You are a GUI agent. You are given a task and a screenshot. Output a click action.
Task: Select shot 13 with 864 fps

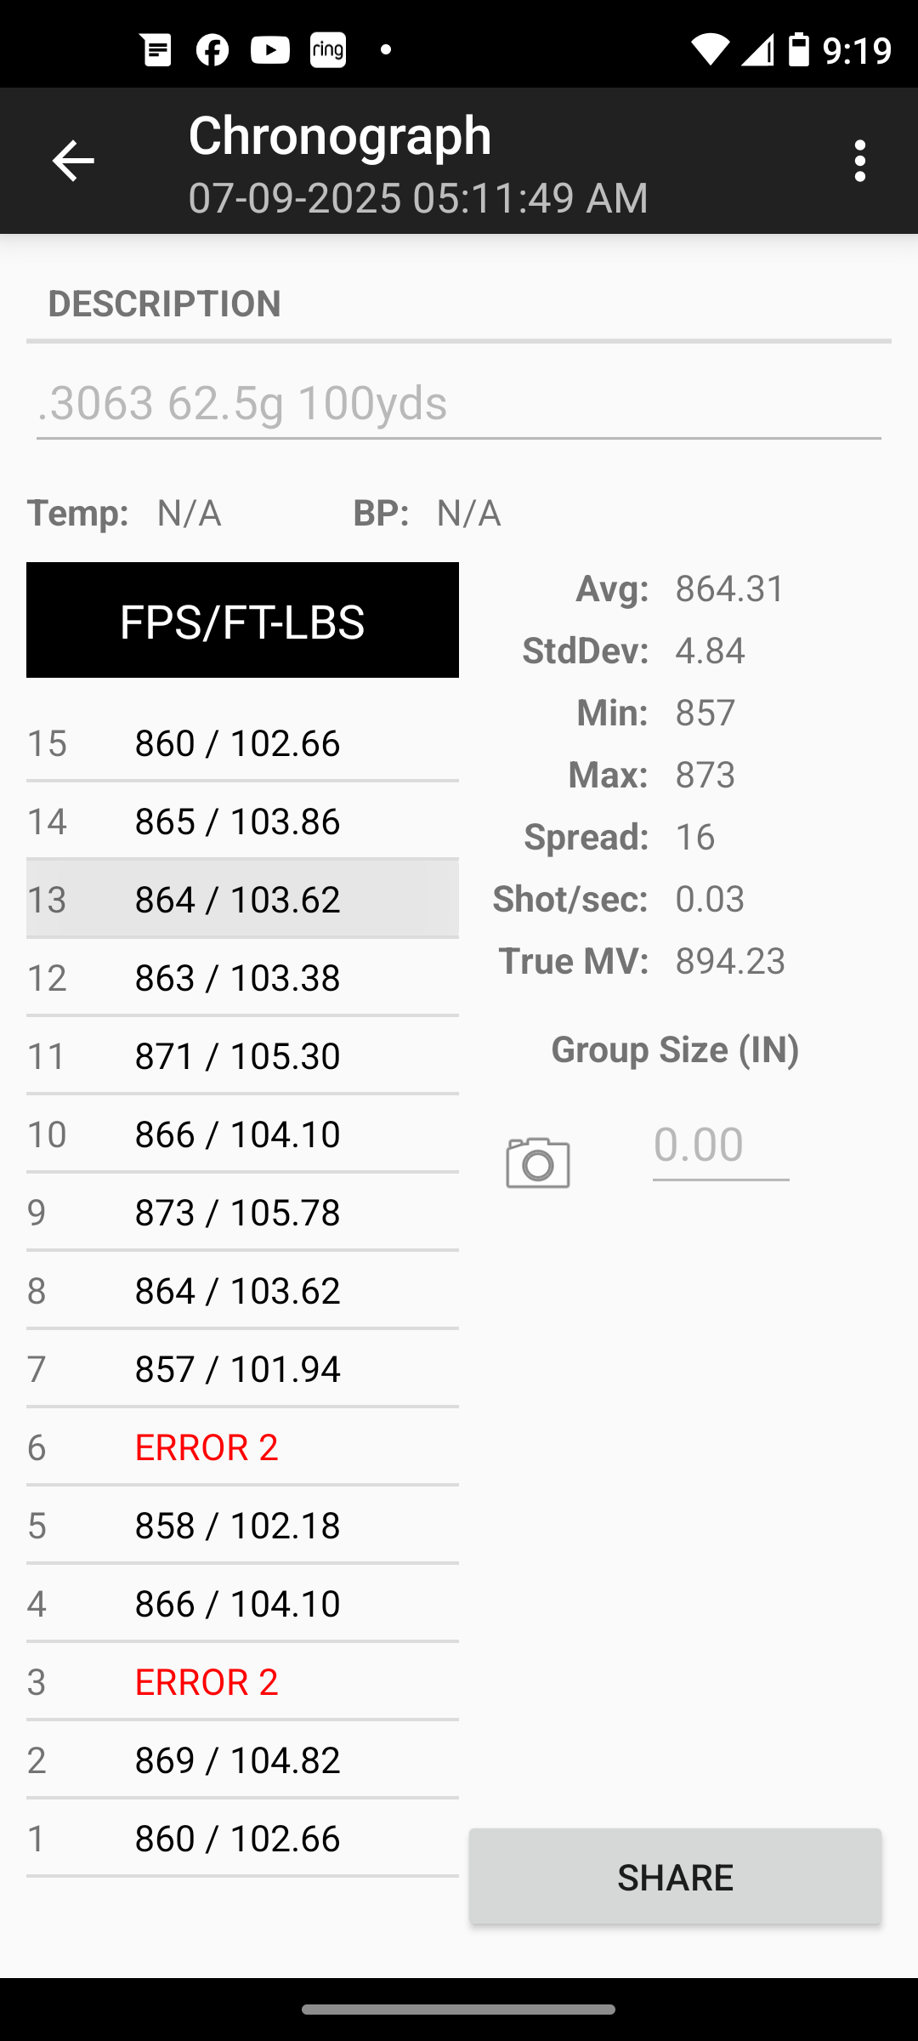(x=242, y=899)
